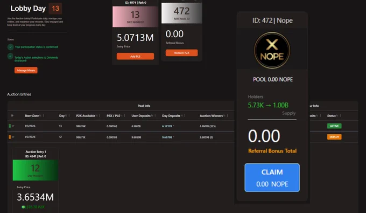Sort using the Status column sort icon
The width and height of the screenshot is (366, 213).
337,116
